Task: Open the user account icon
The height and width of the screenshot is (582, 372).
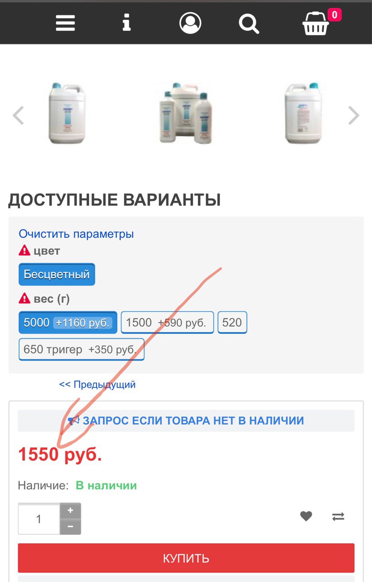Action: coord(190,23)
